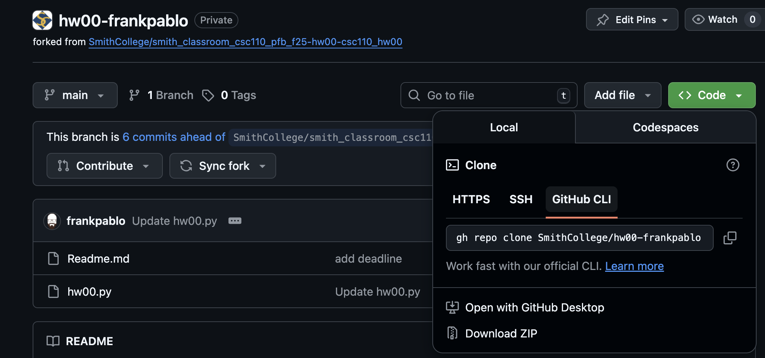765x358 pixels.
Task: Click the Smith College repository avatar
Action: tap(43, 20)
